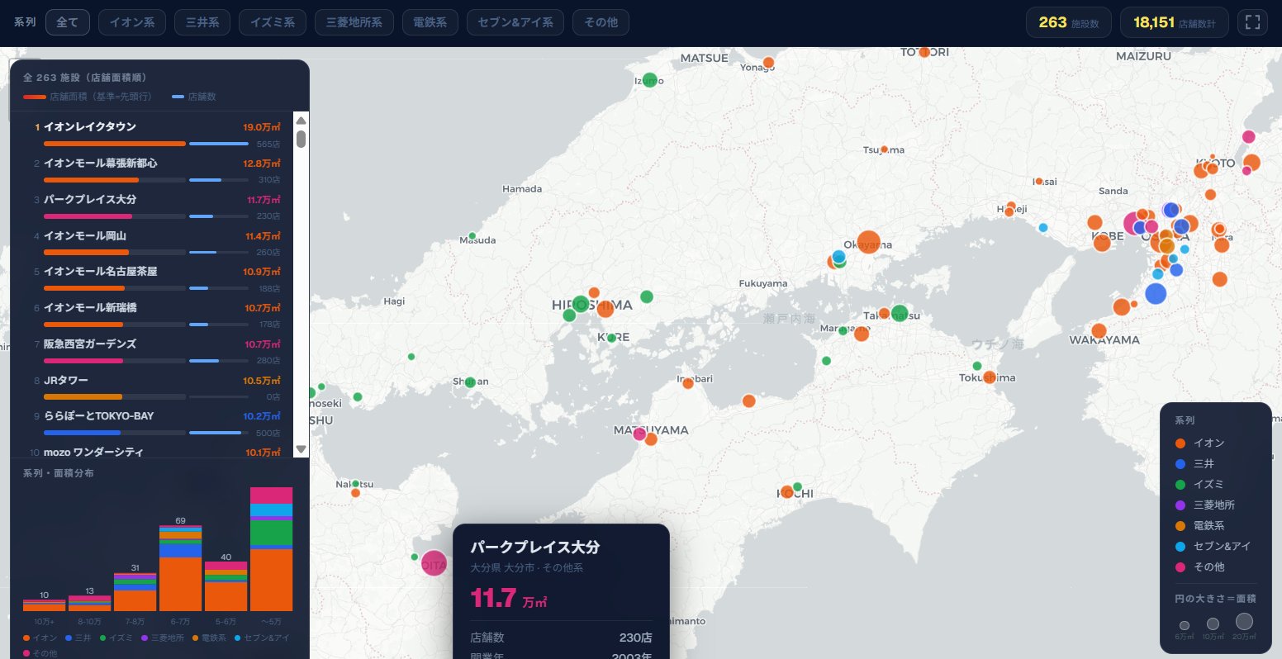Viewport: 1282px width, 659px height.
Task: Filter by イズミ系 chip
Action: coord(273,22)
